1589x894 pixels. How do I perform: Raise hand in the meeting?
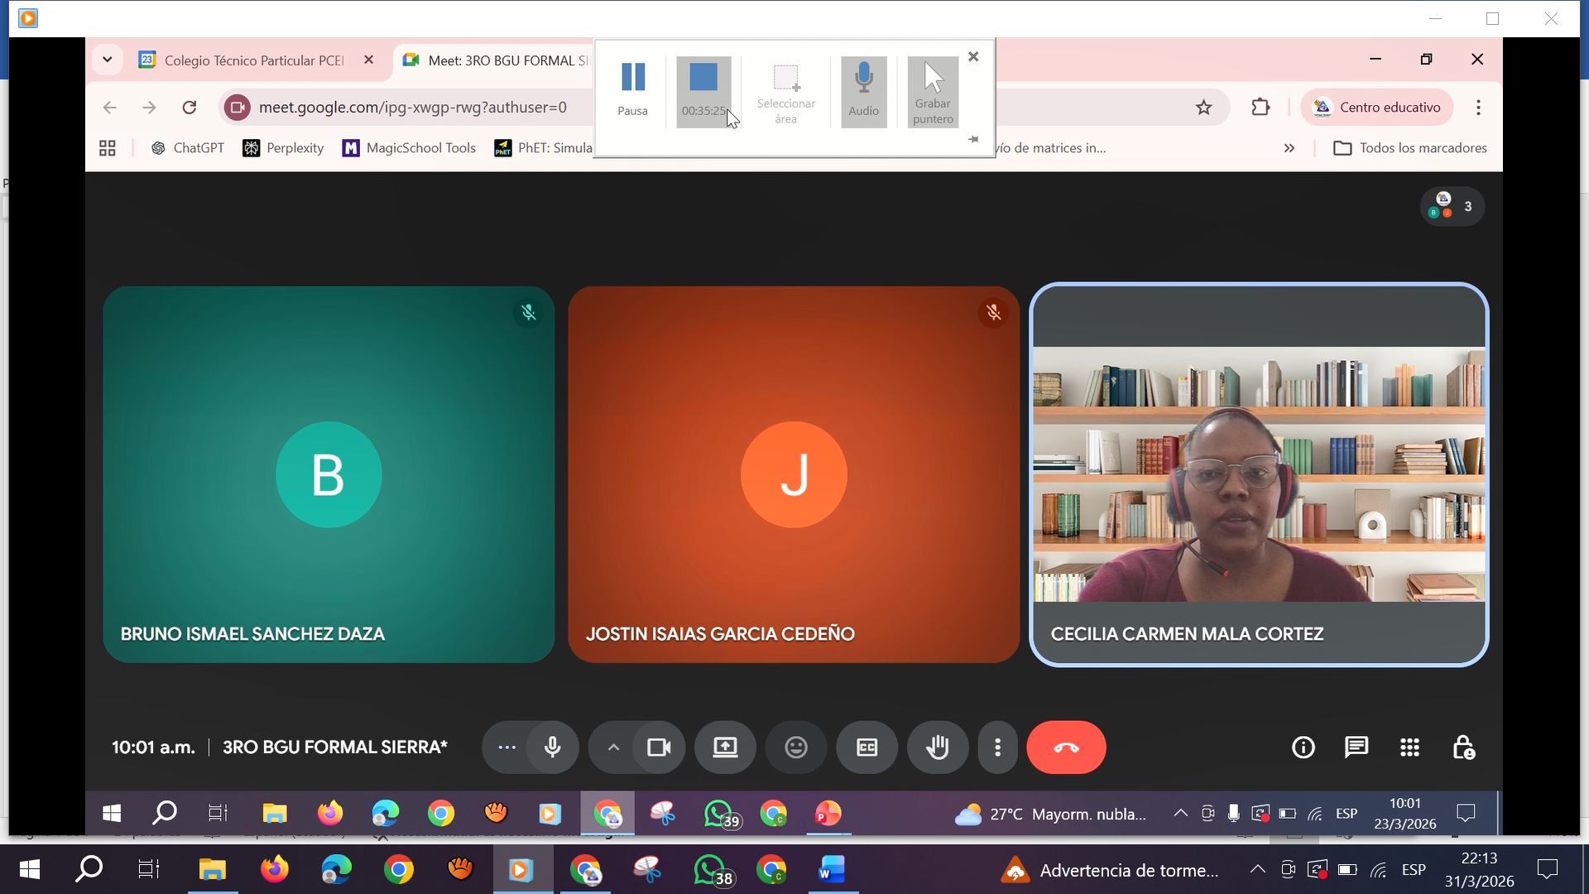938,747
